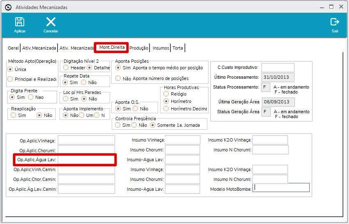Open the Geral tab
349x224 pixels.
tap(13, 48)
